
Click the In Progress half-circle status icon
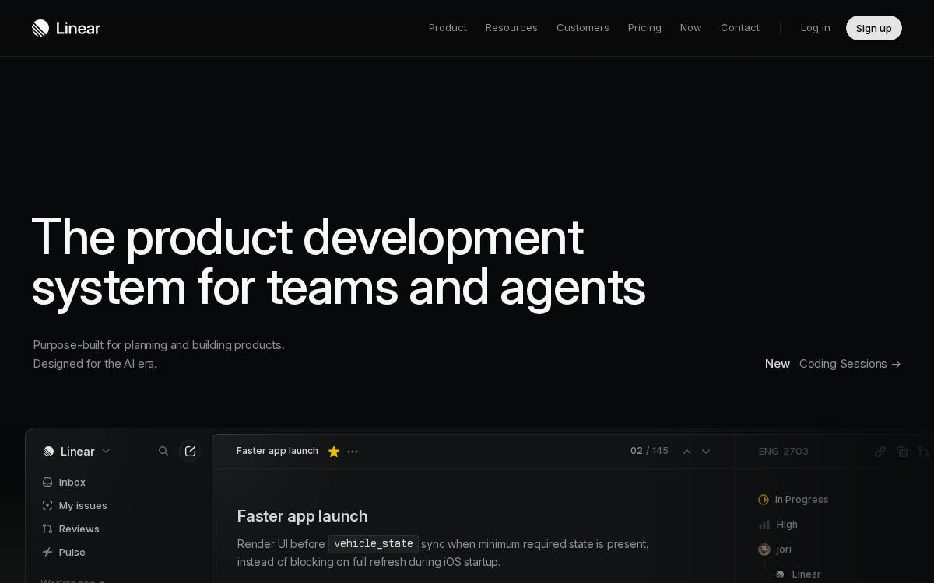[764, 500]
